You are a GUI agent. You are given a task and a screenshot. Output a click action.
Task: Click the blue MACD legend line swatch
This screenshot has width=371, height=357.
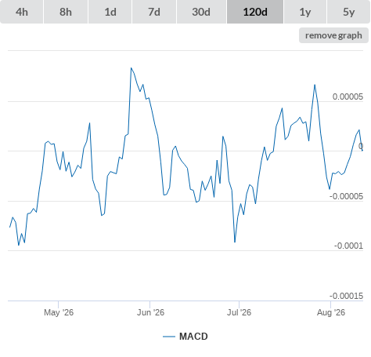pos(169,337)
